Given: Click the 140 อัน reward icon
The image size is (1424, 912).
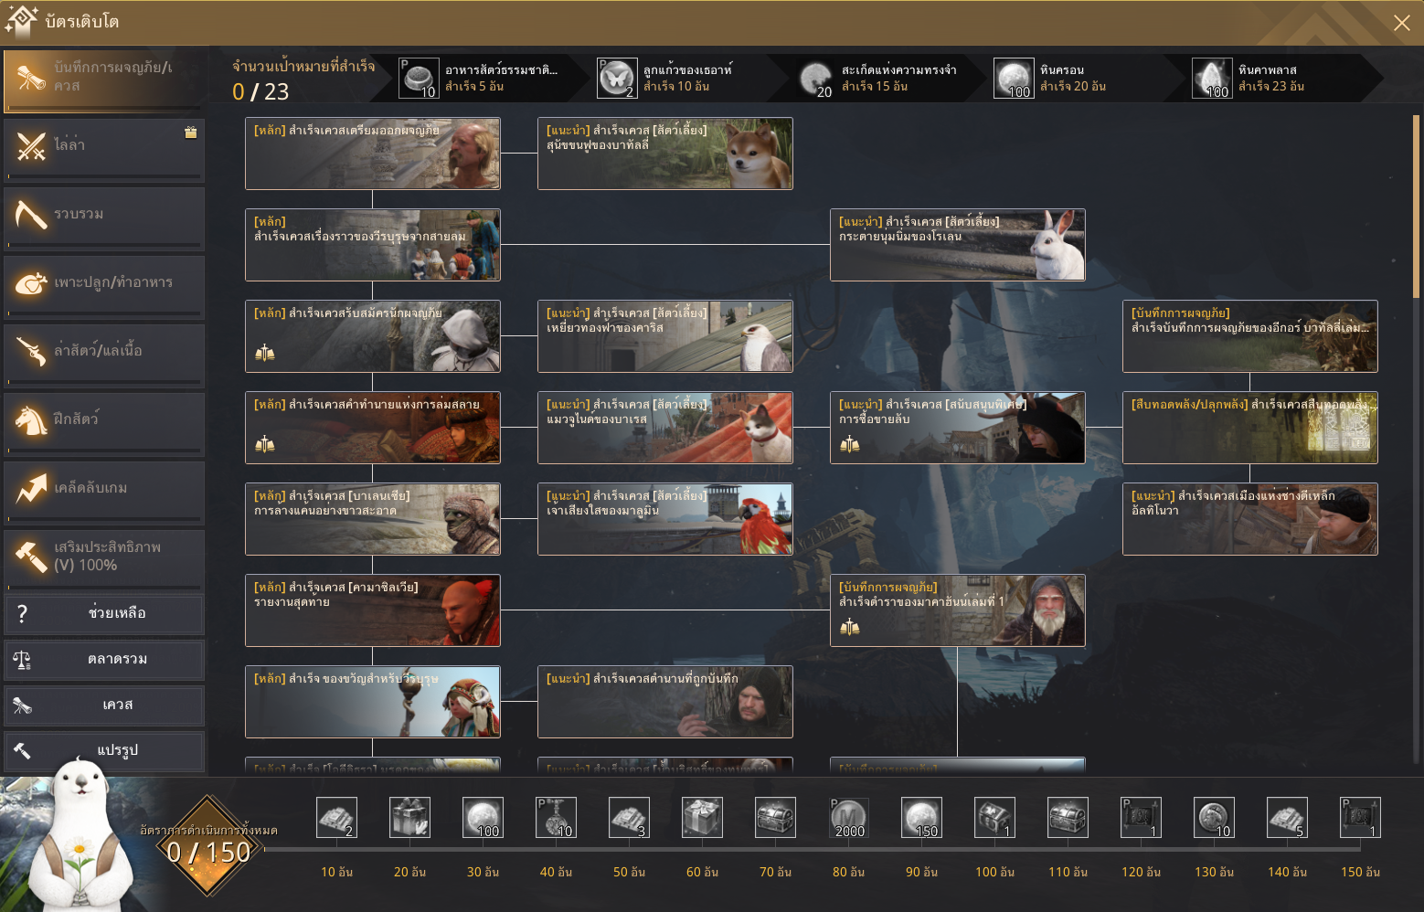Looking at the screenshot, I should 1287,818.
